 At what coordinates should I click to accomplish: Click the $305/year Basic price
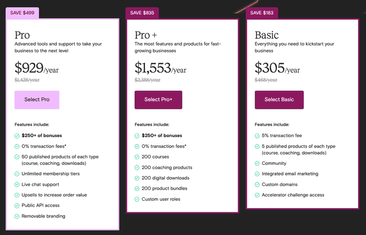(277, 68)
